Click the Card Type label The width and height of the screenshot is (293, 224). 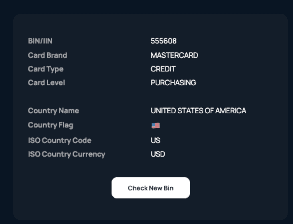click(46, 69)
